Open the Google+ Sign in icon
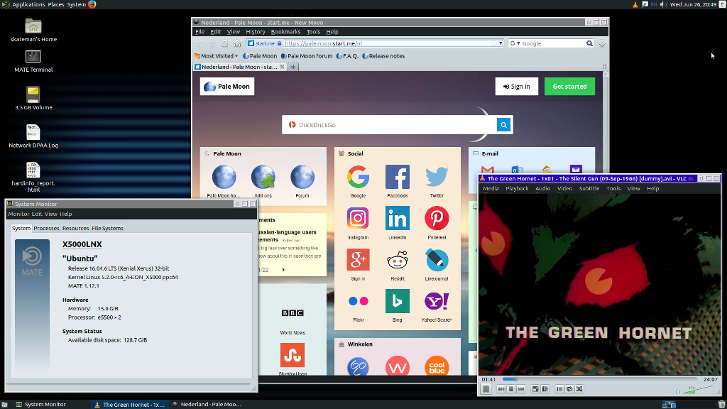The image size is (727, 409). pyautogui.click(x=358, y=260)
